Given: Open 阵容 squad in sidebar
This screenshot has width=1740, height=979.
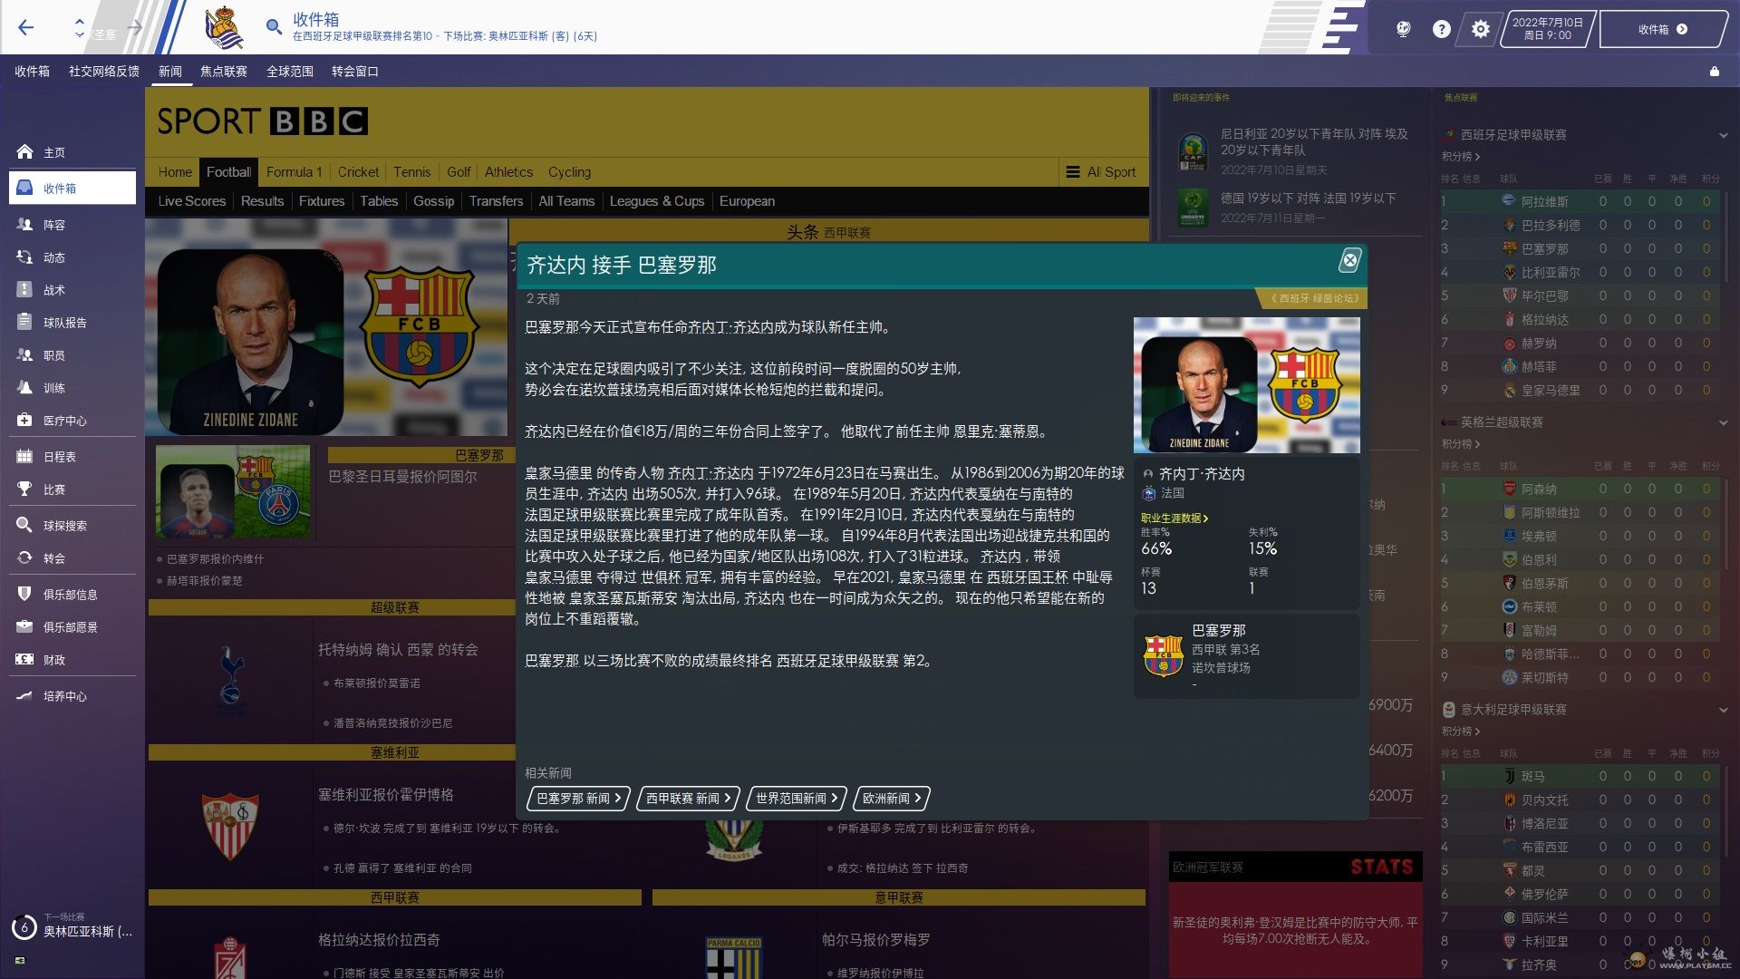Looking at the screenshot, I should pyautogui.click(x=72, y=225).
